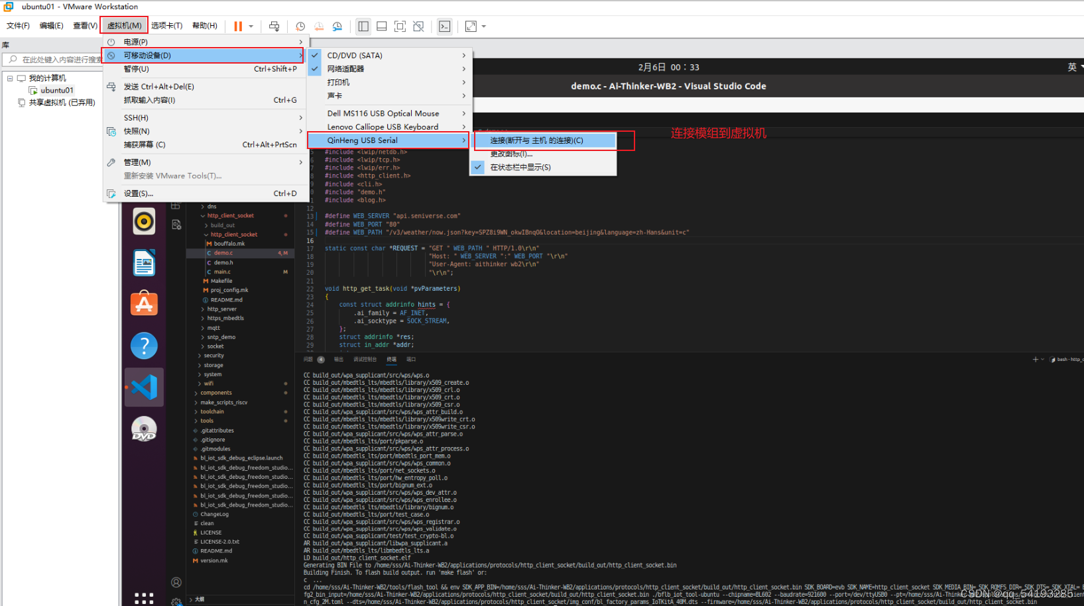Open the VS Code extensions activity icon

click(176, 206)
